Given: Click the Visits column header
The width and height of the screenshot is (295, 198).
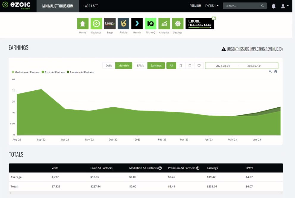Looking at the screenshot, I should click(x=55, y=168).
